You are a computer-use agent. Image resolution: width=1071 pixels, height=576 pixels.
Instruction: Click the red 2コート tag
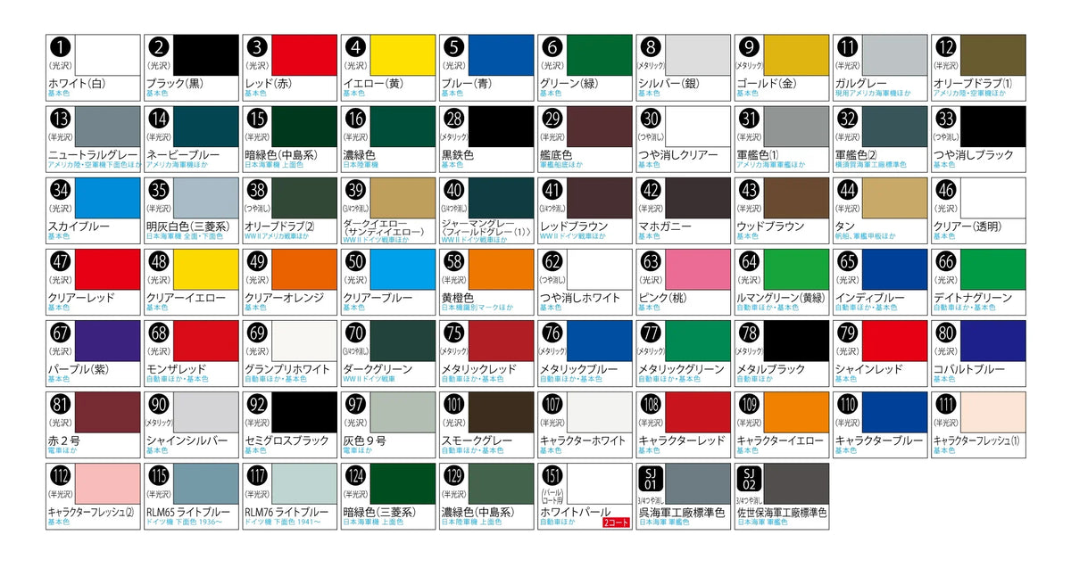[x=617, y=523]
